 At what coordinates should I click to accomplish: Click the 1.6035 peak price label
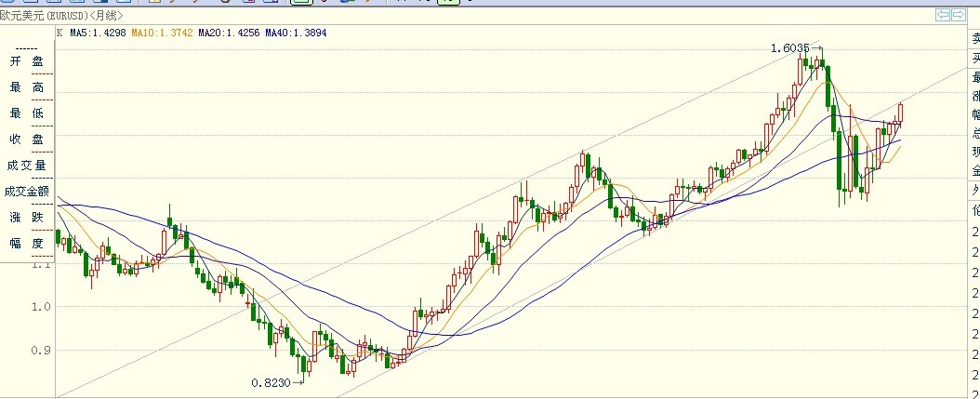[790, 48]
